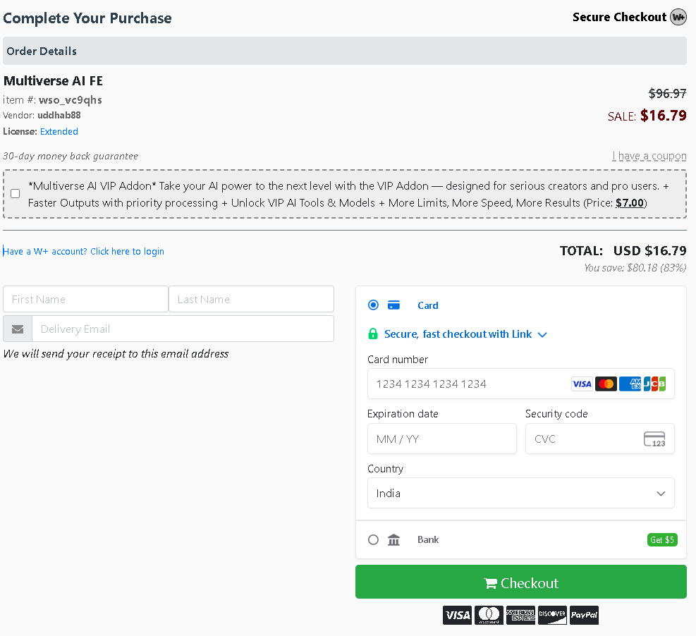Click the green padlock Link icon
This screenshot has width=696, height=636.
point(373,334)
